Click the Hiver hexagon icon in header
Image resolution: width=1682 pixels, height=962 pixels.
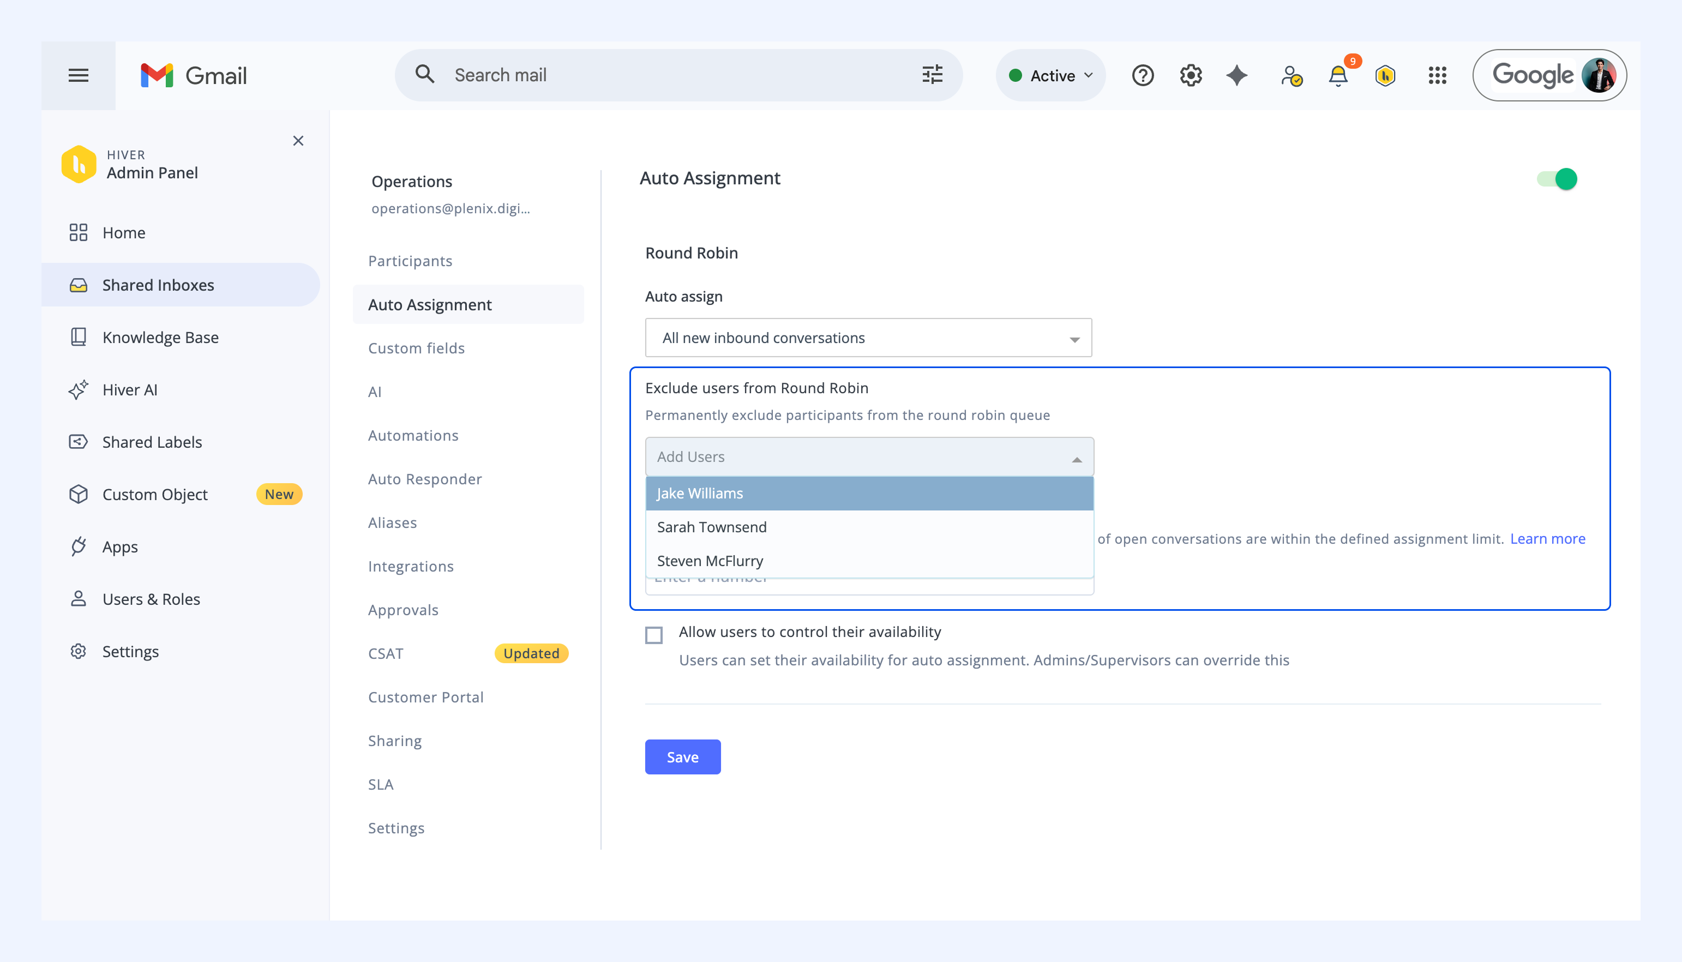1385,75
